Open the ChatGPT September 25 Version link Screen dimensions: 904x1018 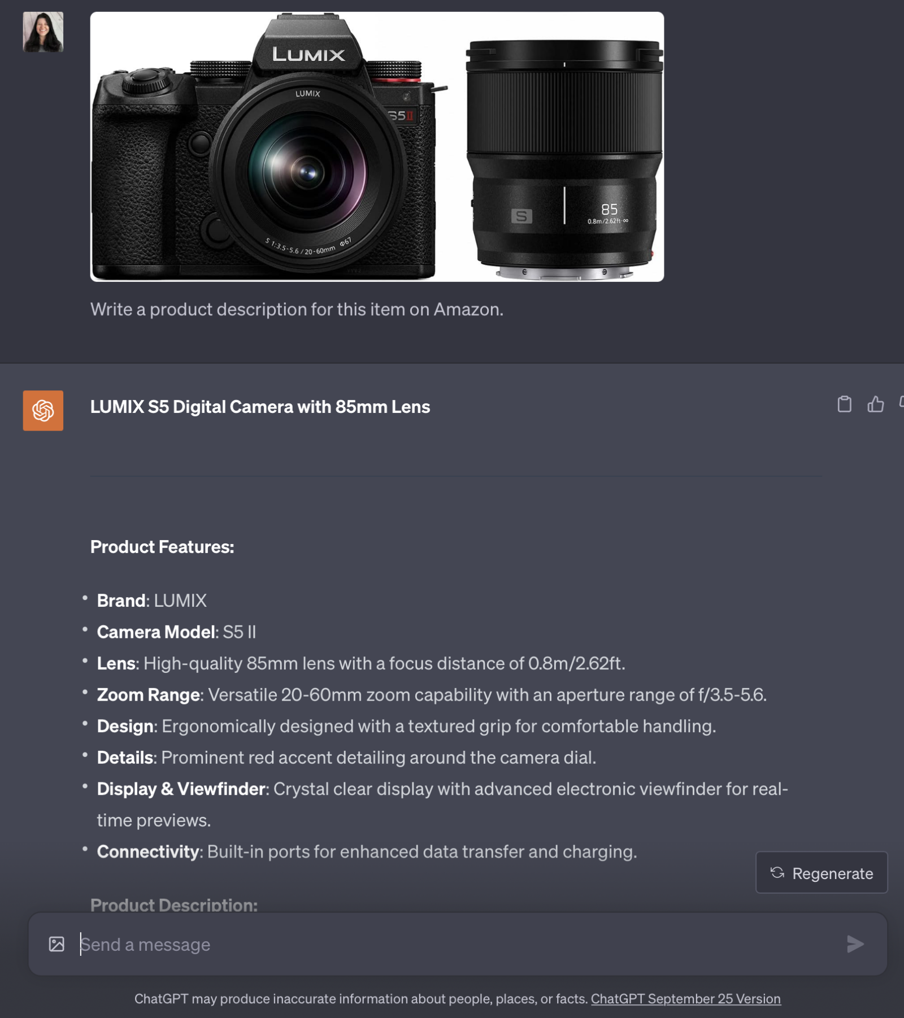685,999
